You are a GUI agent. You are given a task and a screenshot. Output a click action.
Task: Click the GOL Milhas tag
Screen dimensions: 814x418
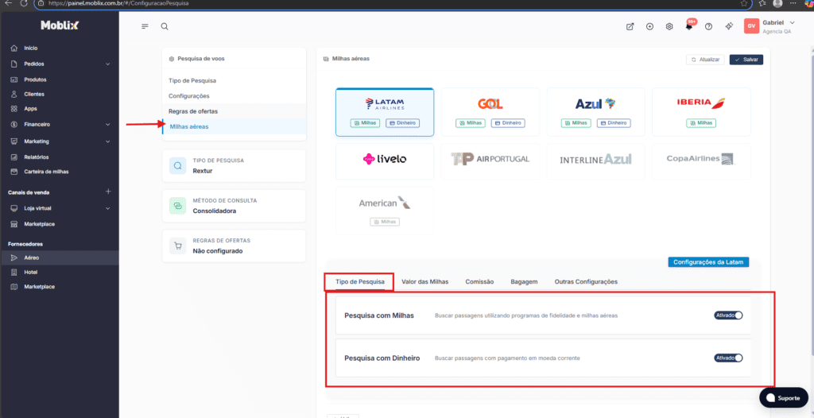tap(471, 123)
